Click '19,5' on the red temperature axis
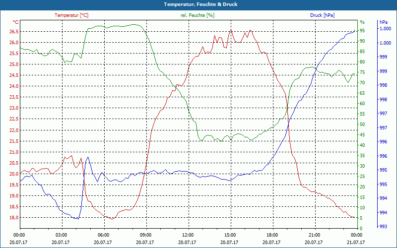Screen dimensions: 397x248 click(x=14, y=185)
